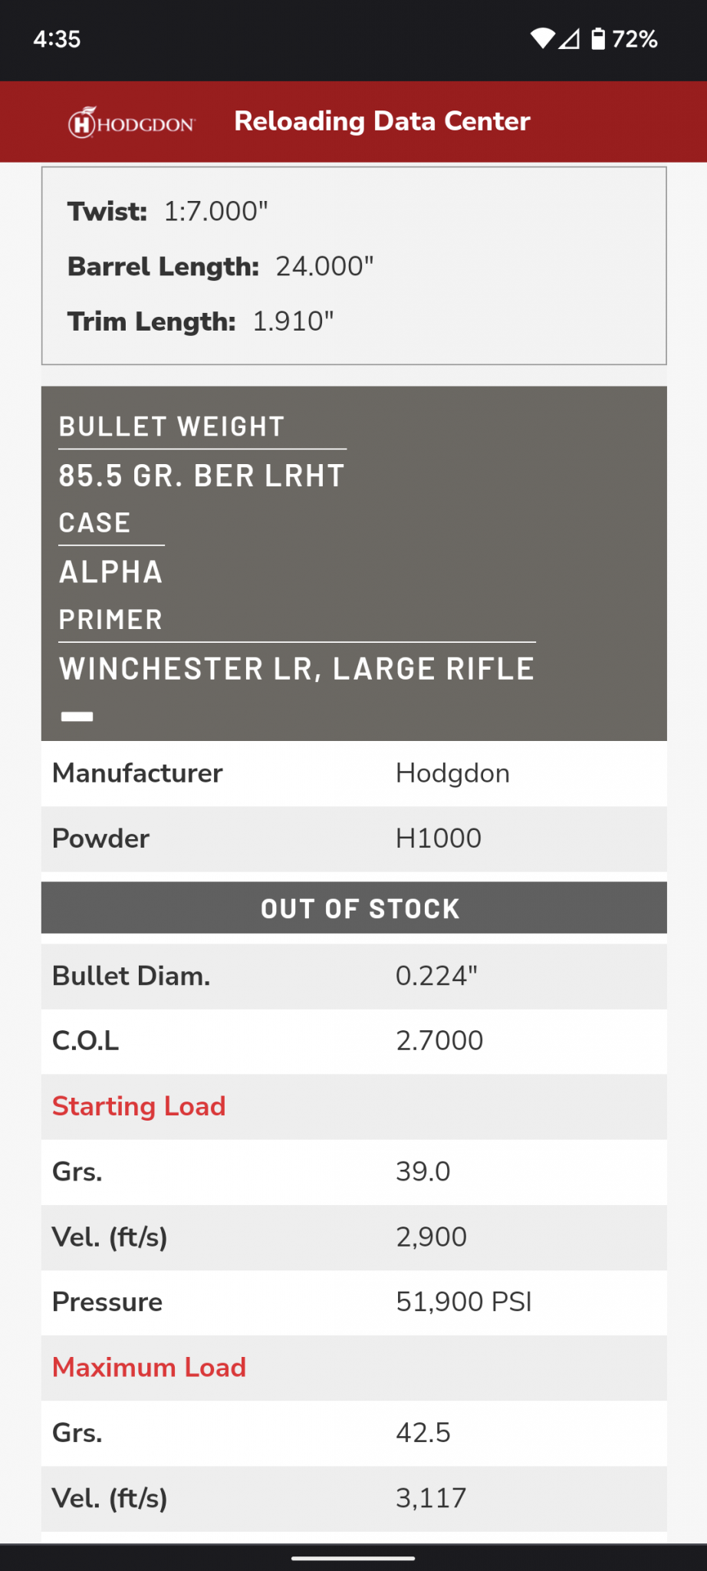Tap the Hodgdon logo in header
707x1571 pixels.
pyautogui.click(x=132, y=123)
